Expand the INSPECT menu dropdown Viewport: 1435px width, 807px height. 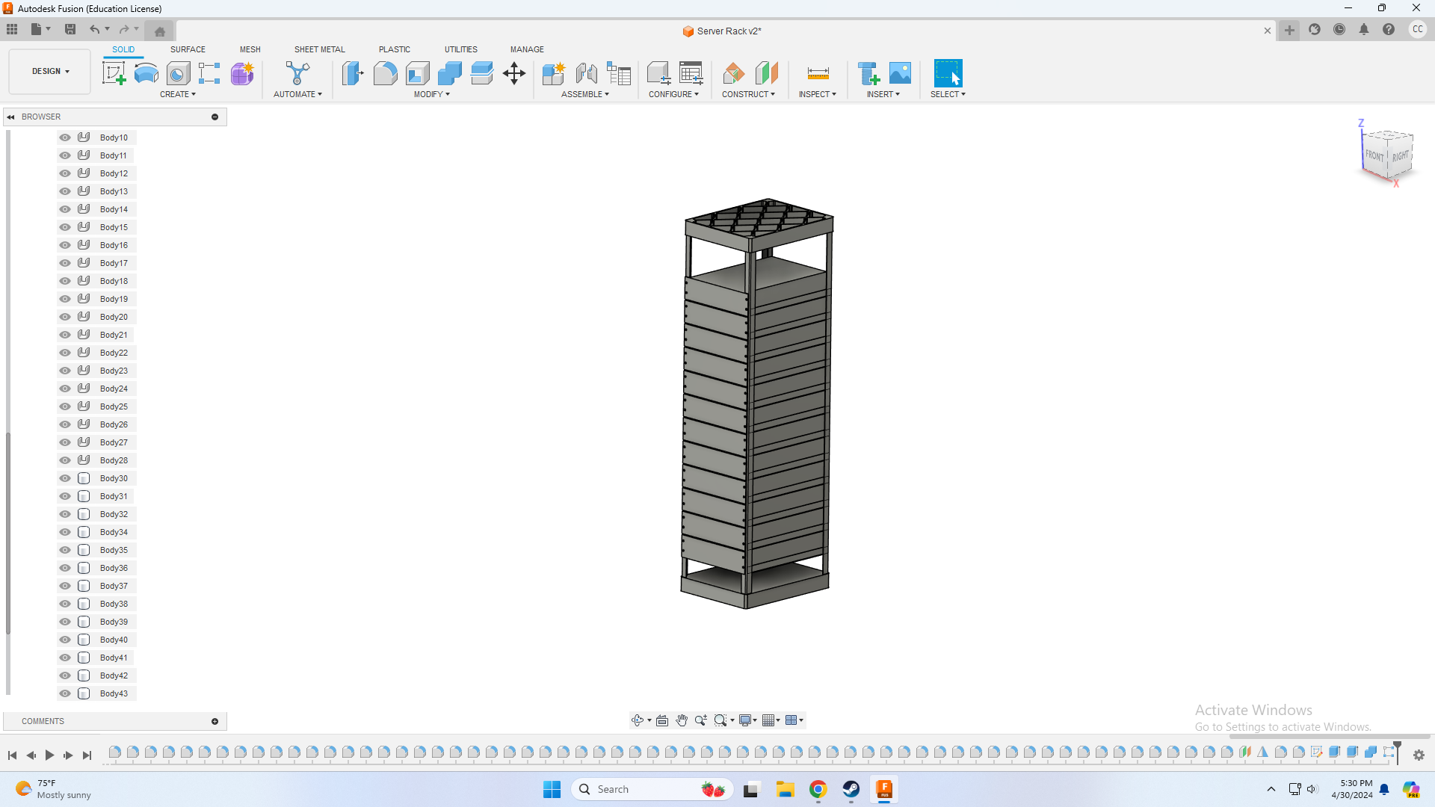point(818,94)
